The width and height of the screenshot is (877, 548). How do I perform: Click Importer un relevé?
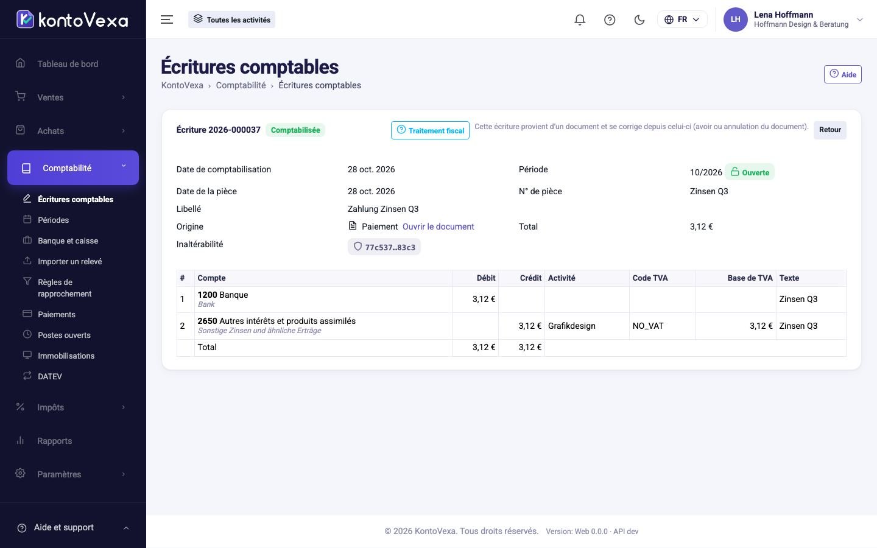70,261
